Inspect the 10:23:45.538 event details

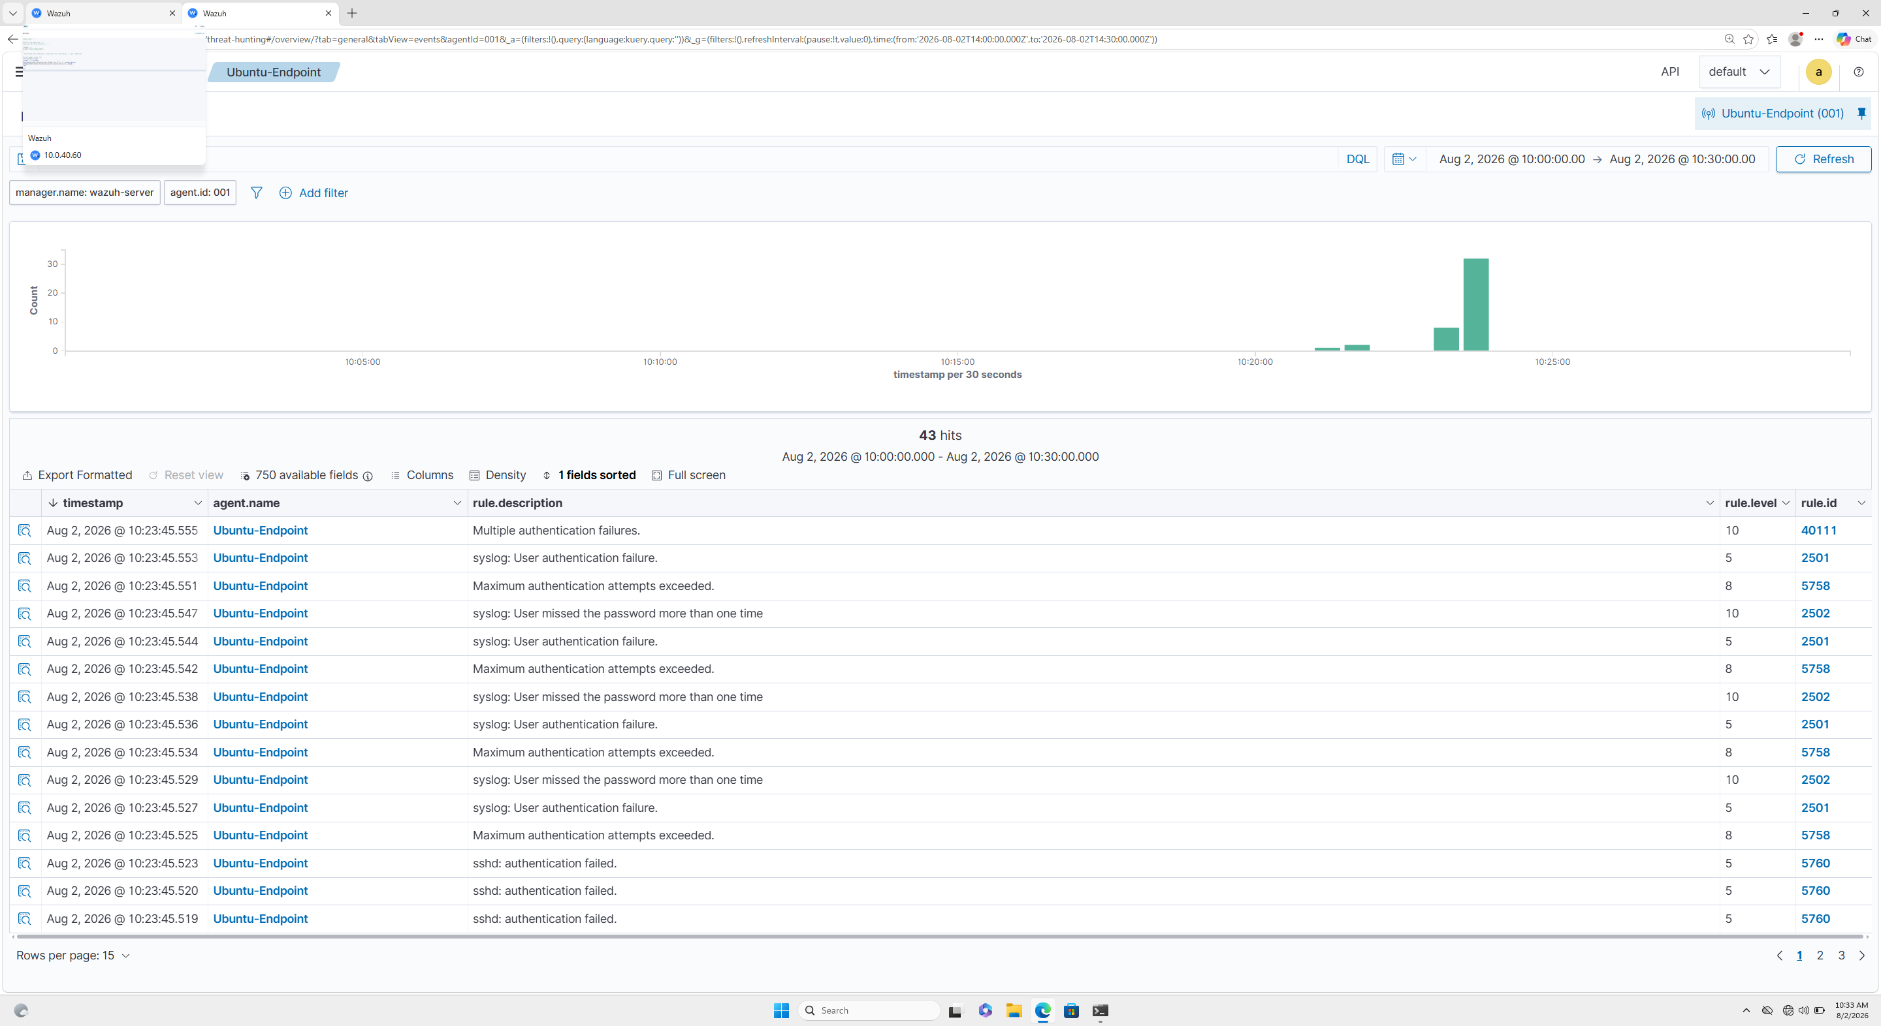pyautogui.click(x=25, y=697)
